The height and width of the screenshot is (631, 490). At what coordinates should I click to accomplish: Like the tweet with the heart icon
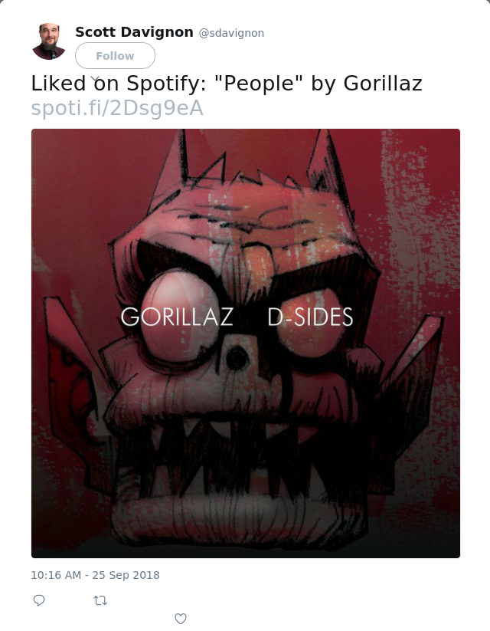pyautogui.click(x=181, y=619)
